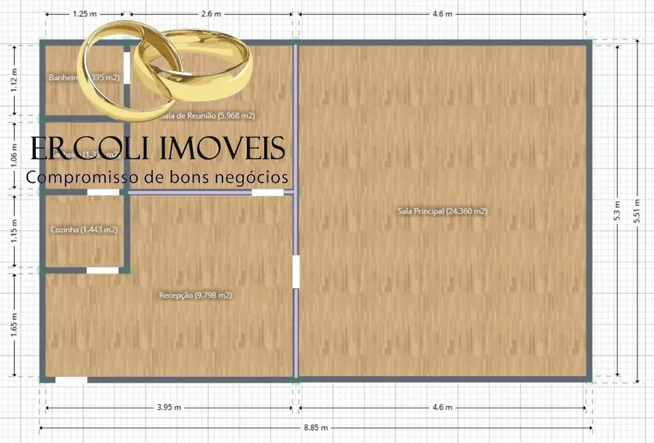Viewport: 654px width, 443px height.
Task: Click the 8.85 m total width dimension
Action: tap(315, 427)
